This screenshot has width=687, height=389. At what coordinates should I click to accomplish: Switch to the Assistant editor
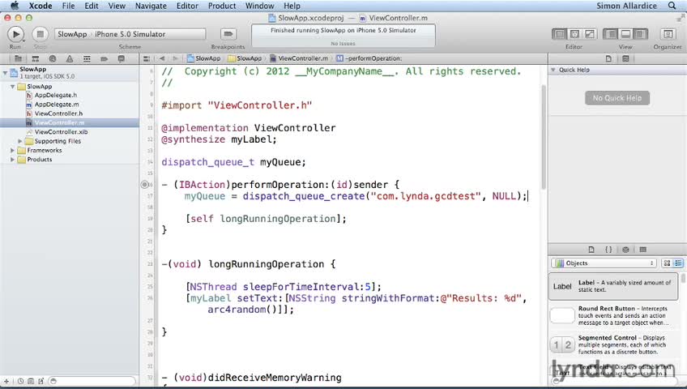pyautogui.click(x=574, y=34)
